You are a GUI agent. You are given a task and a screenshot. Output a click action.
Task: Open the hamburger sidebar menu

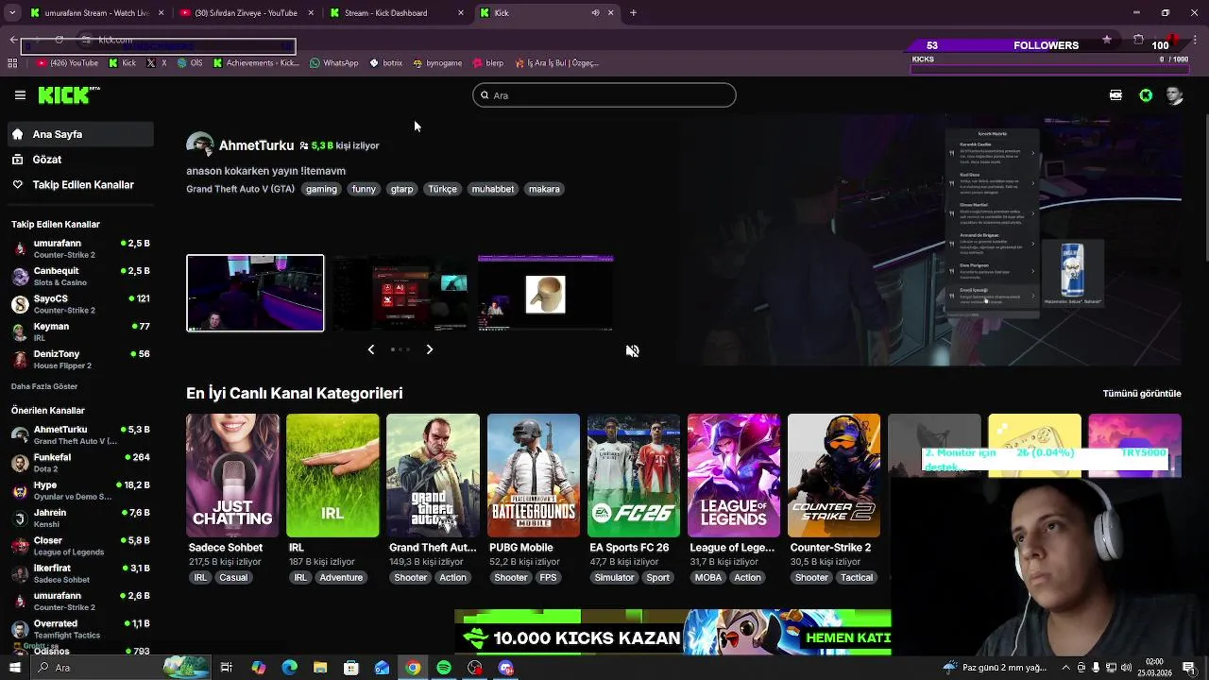tap(20, 95)
